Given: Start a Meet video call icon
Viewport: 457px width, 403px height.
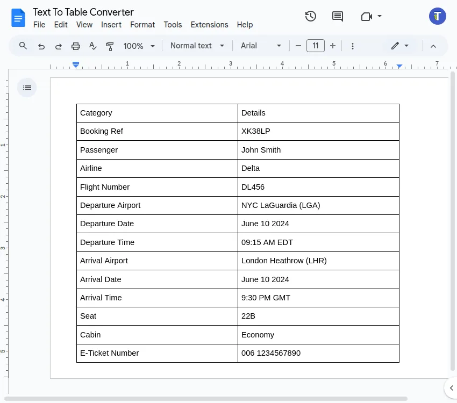Looking at the screenshot, I should [366, 17].
